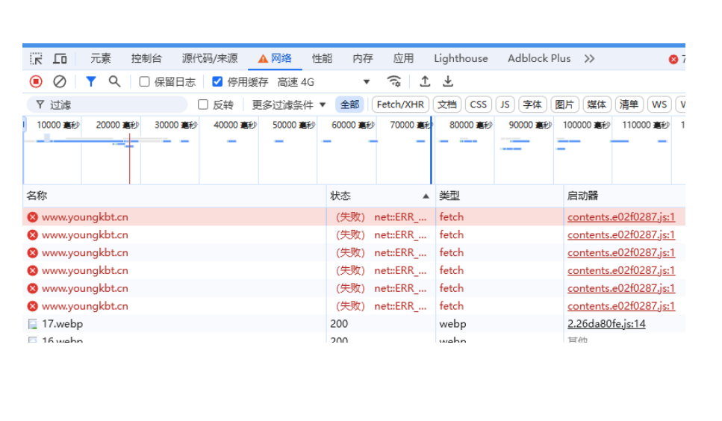Open network conditions wifi icon
The image size is (722, 421).
(393, 81)
